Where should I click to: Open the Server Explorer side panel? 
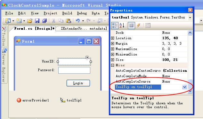pos(4,65)
